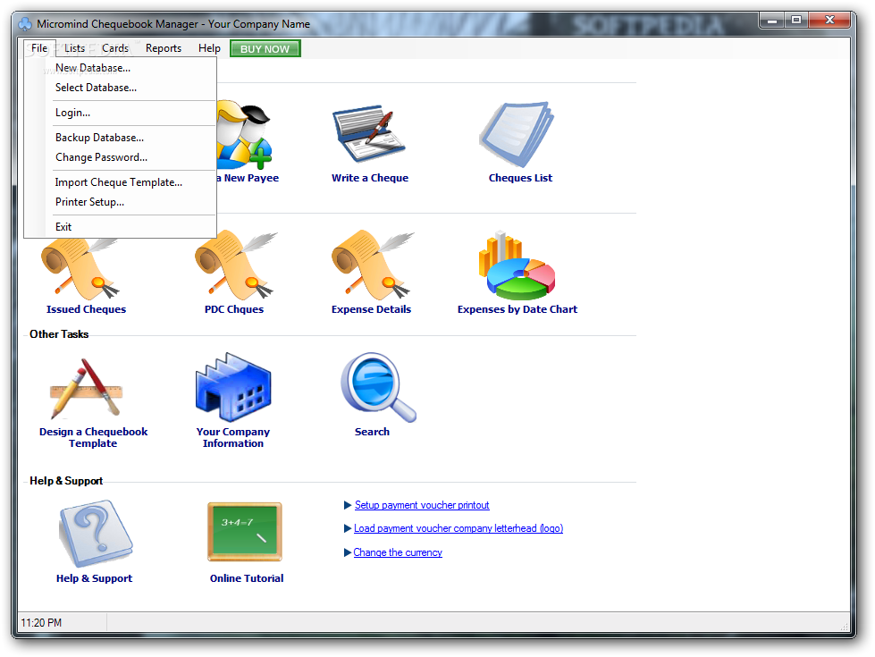Open the Reports menu
Screen dimensions: 875x657
click(163, 48)
